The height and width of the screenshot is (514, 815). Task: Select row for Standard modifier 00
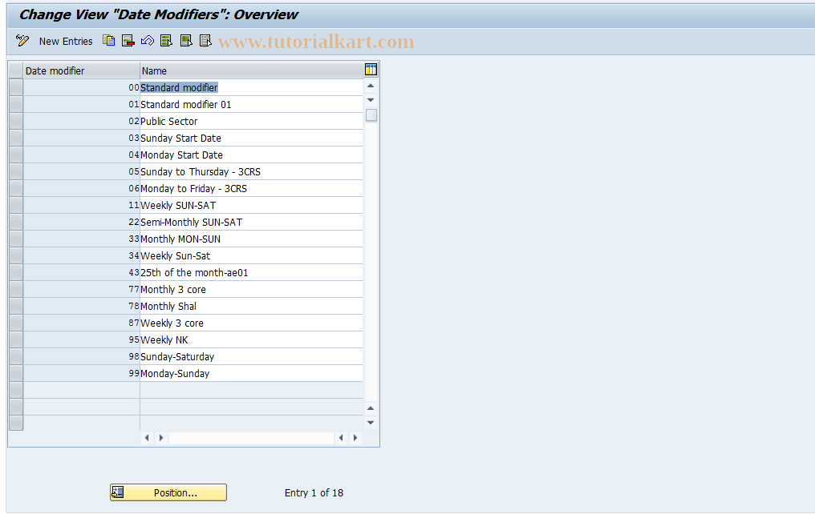16,87
